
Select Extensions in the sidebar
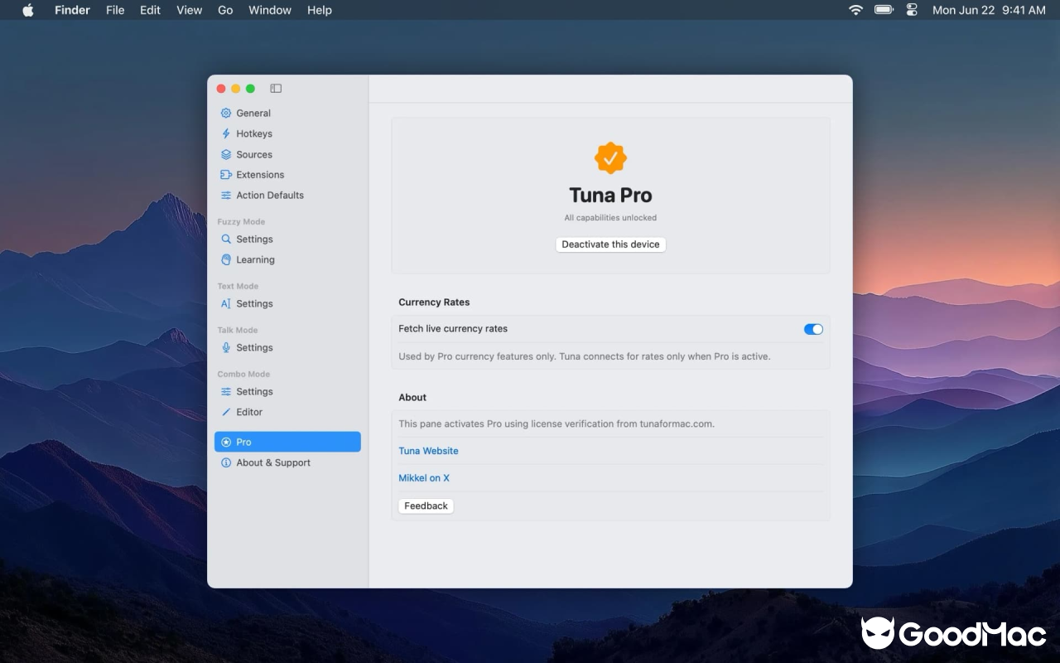(287, 175)
